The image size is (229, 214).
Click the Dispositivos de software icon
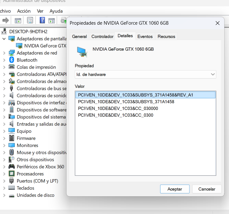12,110
